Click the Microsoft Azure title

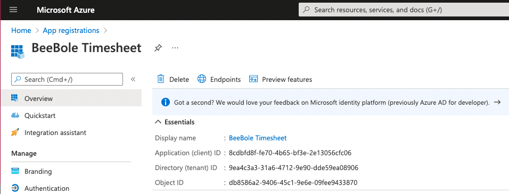coord(65,10)
